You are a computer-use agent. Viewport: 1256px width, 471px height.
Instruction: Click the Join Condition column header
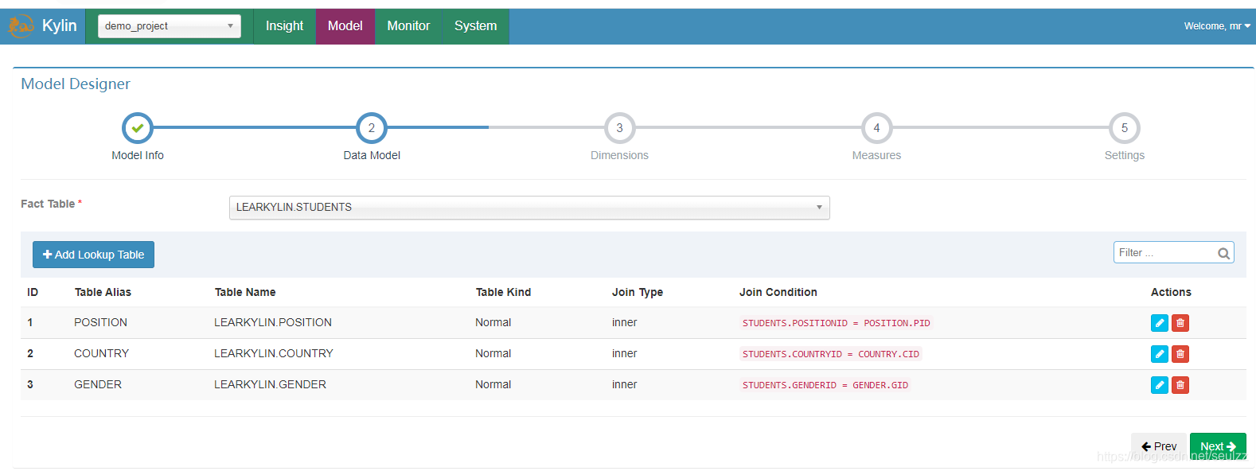[x=778, y=292]
